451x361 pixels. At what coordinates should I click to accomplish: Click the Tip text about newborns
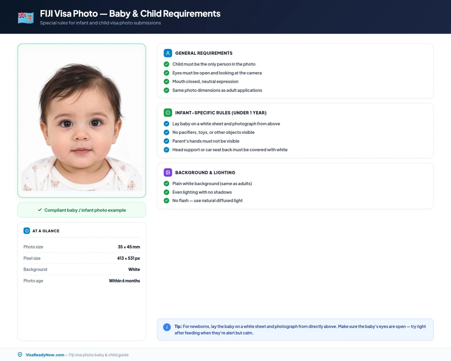300,329
